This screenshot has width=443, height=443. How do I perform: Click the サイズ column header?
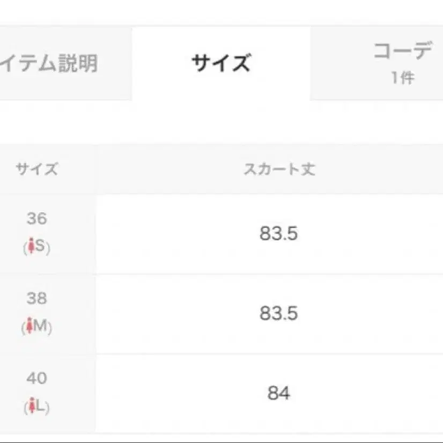(x=35, y=168)
